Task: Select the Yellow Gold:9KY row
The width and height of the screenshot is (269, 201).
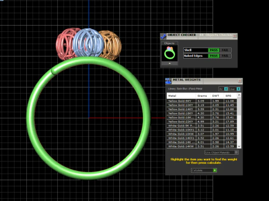Action: click(202, 101)
